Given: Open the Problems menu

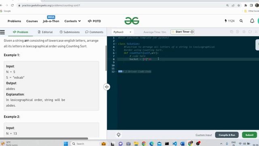Looking at the screenshot, I should pyautogui.click(x=15, y=21).
